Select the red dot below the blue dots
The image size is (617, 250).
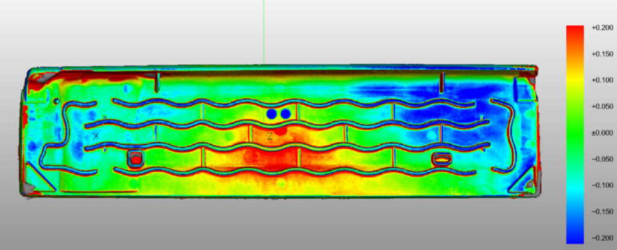click(x=281, y=130)
